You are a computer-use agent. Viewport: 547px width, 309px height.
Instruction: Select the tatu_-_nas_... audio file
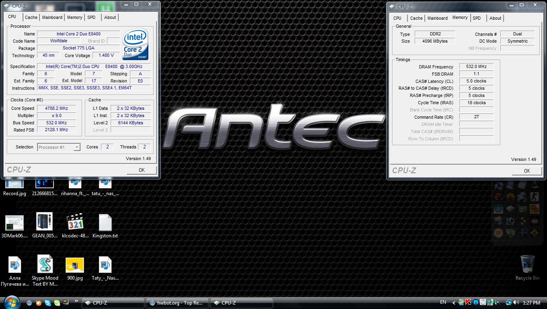(105, 187)
